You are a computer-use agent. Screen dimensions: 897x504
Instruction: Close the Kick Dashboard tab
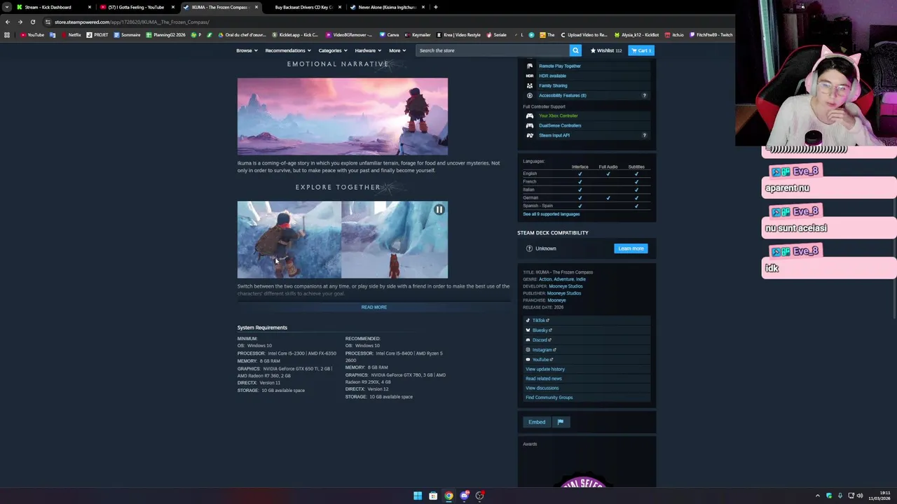pyautogui.click(x=89, y=7)
